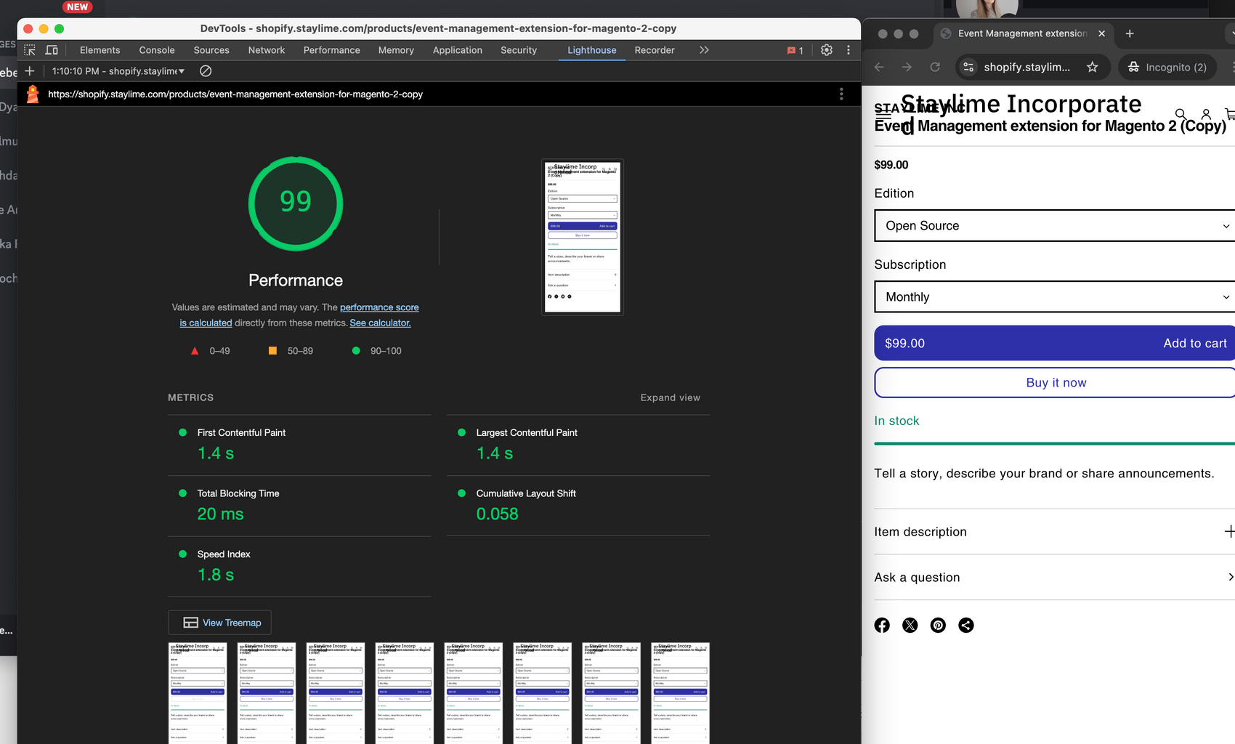Go to the Application tab
This screenshot has height=744, width=1235.
(x=458, y=50)
